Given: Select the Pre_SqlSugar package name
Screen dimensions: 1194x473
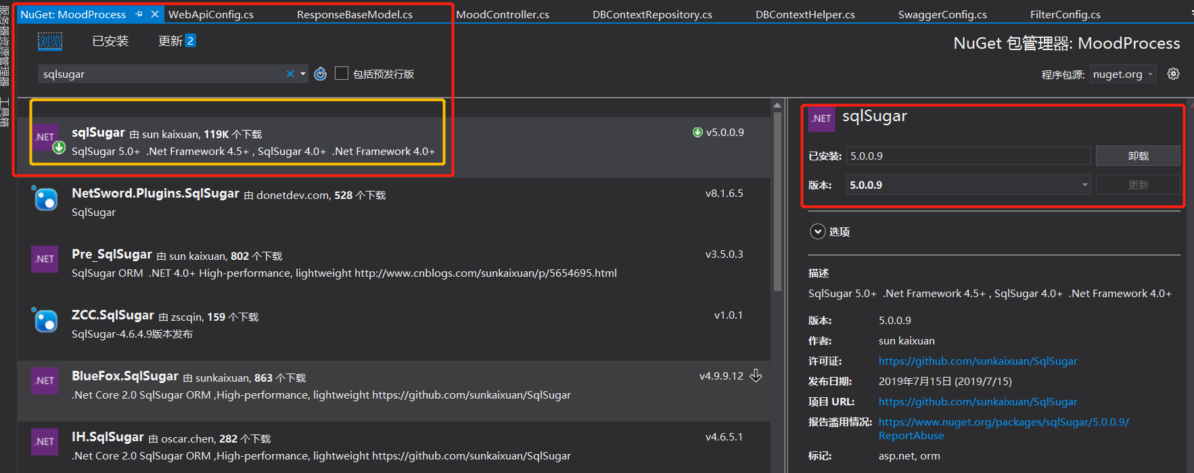Looking at the screenshot, I should coord(112,254).
